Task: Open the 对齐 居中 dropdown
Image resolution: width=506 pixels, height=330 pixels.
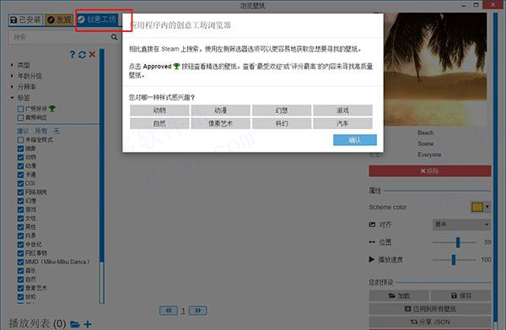Action: pyautogui.click(x=461, y=225)
